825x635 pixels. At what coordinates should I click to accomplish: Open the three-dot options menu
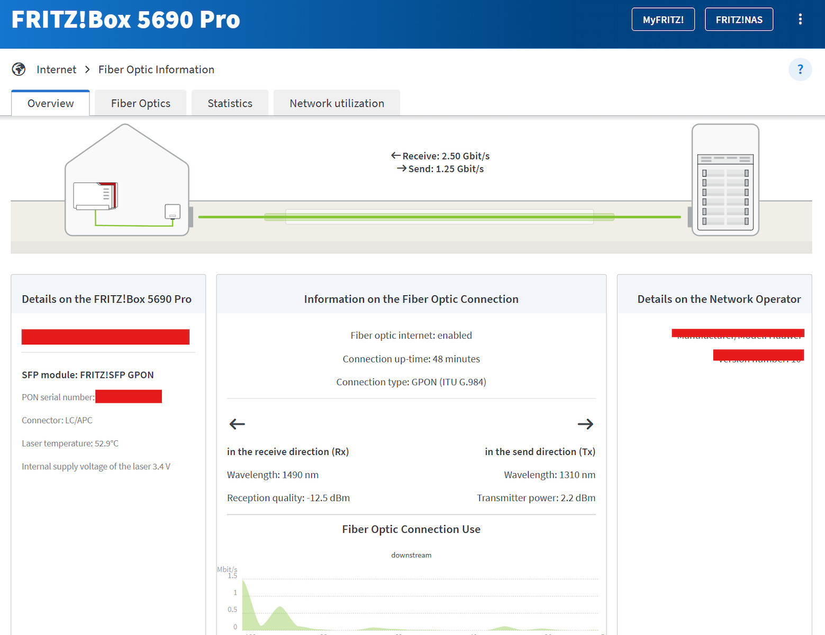[x=800, y=20]
